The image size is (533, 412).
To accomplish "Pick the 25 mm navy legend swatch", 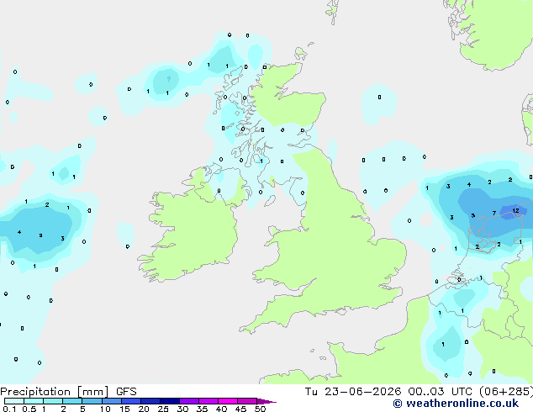I will pyautogui.click(x=169, y=401).
